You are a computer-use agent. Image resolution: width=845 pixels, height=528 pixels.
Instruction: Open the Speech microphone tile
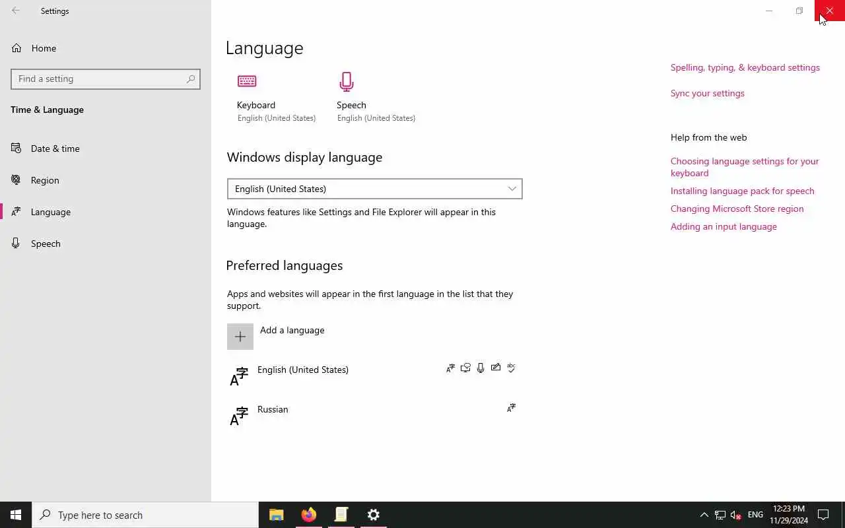[x=376, y=98]
